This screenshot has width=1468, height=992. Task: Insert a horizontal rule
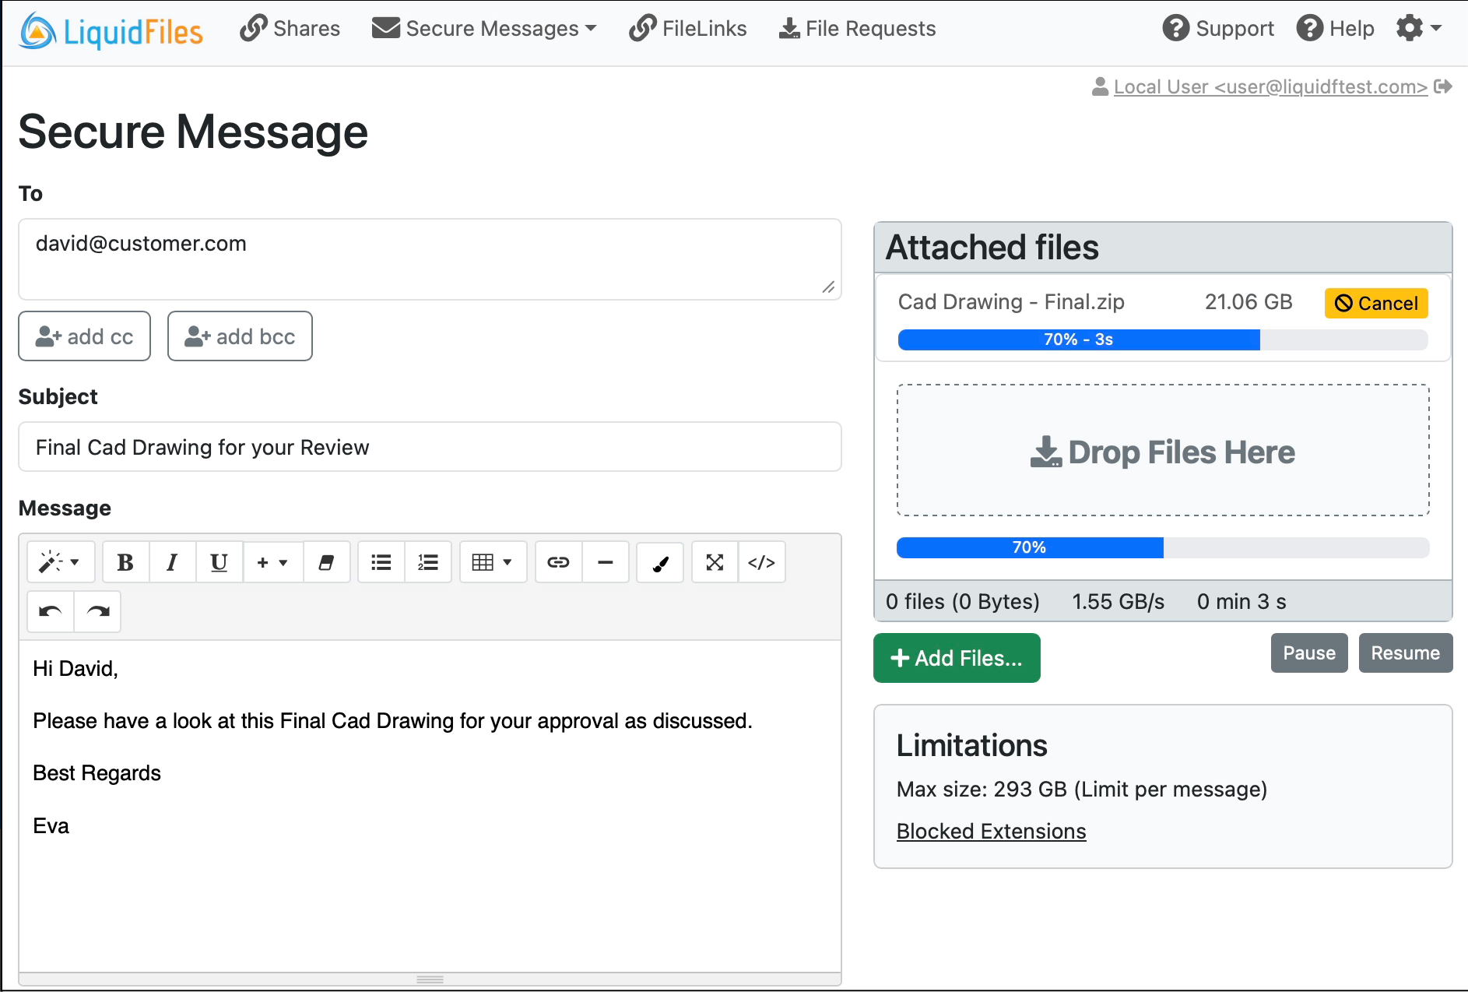pyautogui.click(x=606, y=561)
